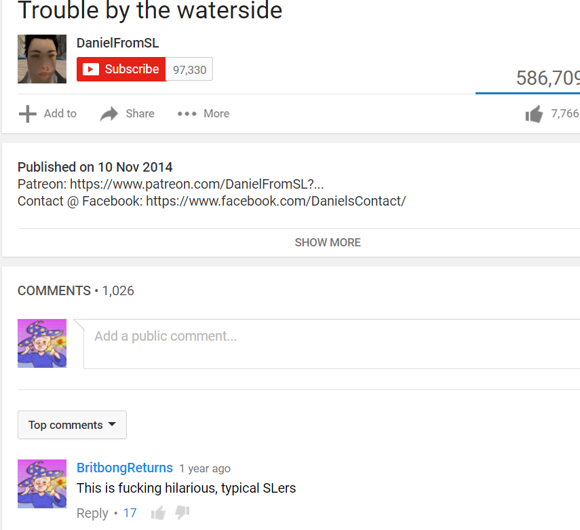
Task: Open the DanielFromSL channel avatar
Action: click(42, 59)
